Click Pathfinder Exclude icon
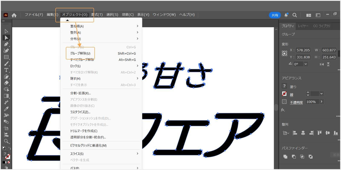341x170 pixels. (x=311, y=156)
